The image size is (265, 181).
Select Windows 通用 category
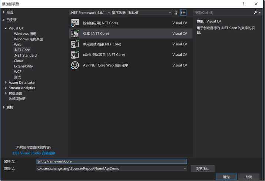[25, 34]
